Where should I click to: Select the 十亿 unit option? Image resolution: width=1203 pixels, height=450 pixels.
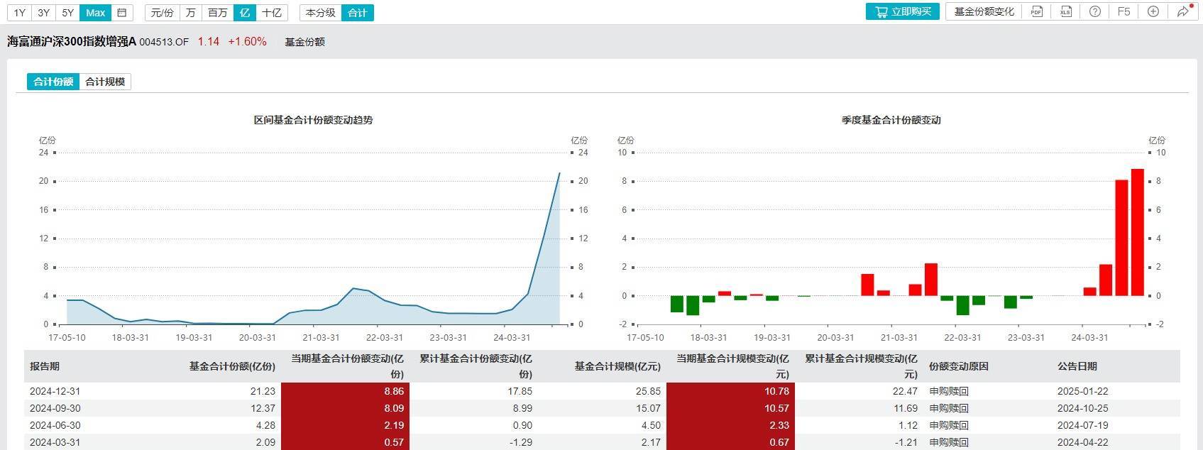tap(271, 13)
